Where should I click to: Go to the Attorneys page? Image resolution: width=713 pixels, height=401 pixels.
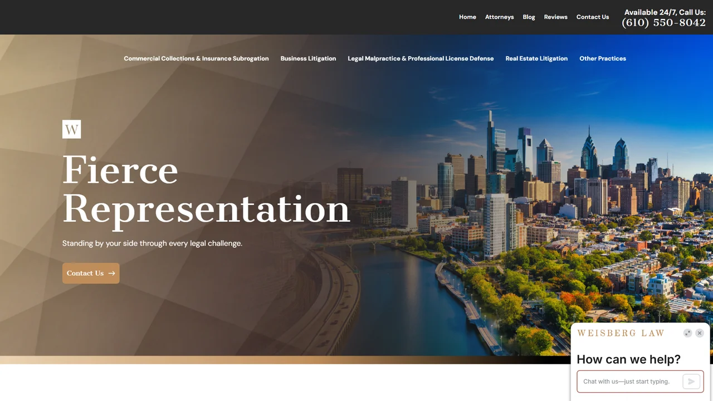pyautogui.click(x=499, y=17)
